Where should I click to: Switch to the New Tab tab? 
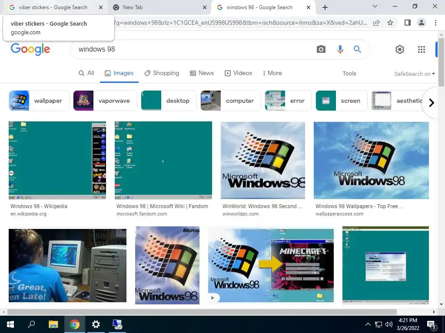[159, 7]
